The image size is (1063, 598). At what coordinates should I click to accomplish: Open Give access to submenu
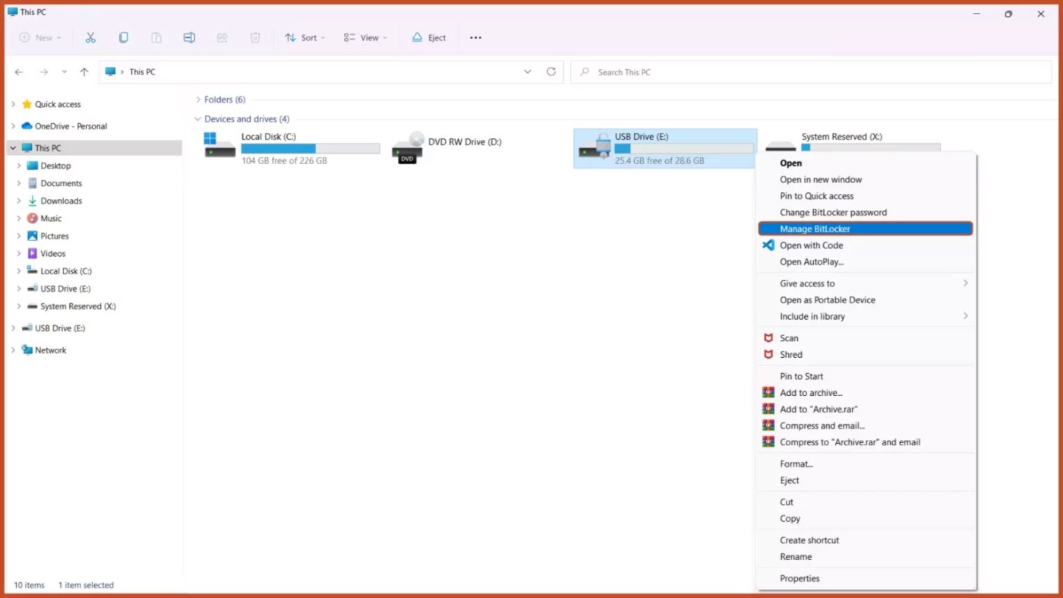(866, 283)
